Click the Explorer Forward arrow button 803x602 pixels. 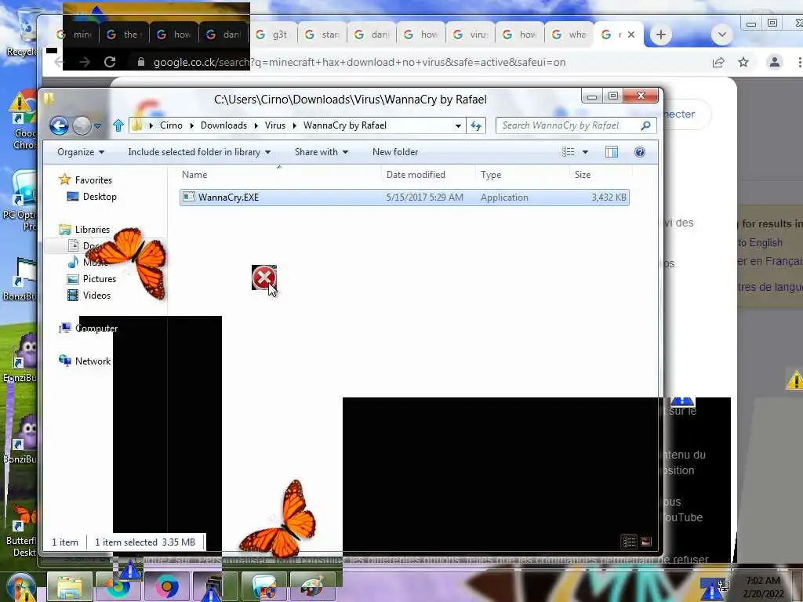82,125
